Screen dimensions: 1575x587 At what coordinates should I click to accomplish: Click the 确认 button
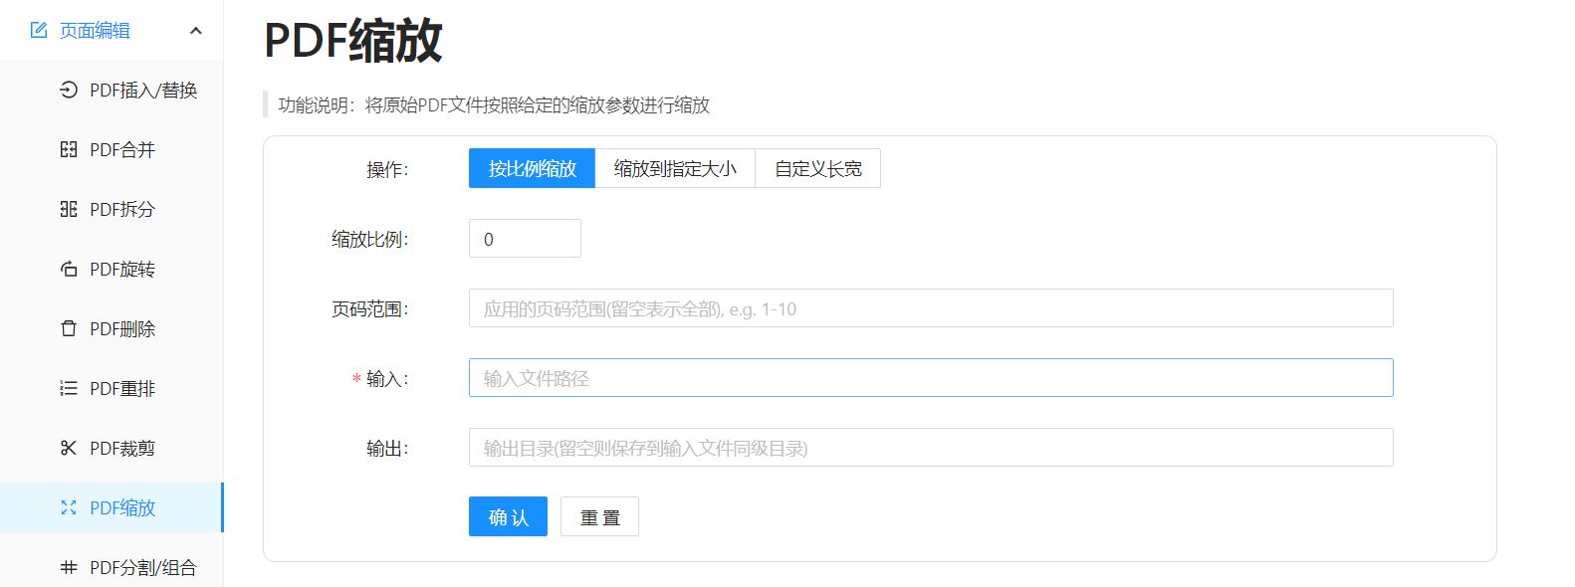point(508,516)
